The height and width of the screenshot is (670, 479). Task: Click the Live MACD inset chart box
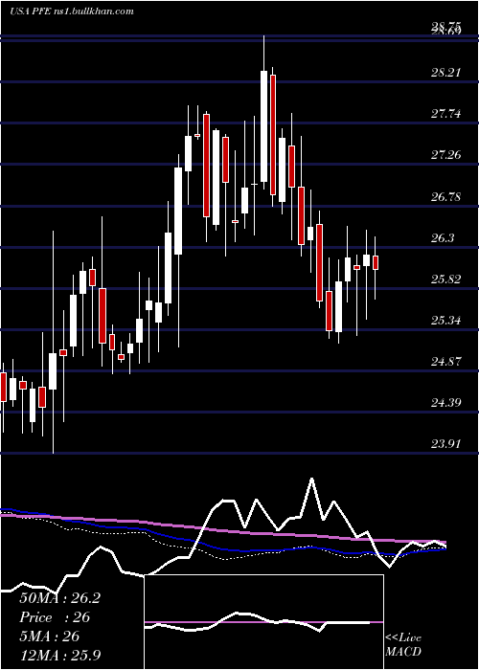point(263,622)
